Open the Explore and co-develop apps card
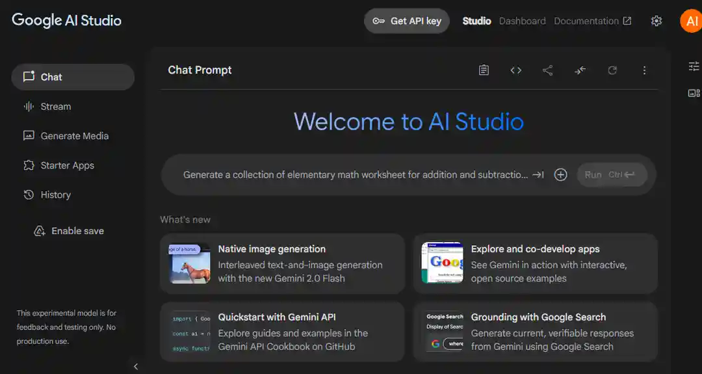702x374 pixels. click(536, 263)
